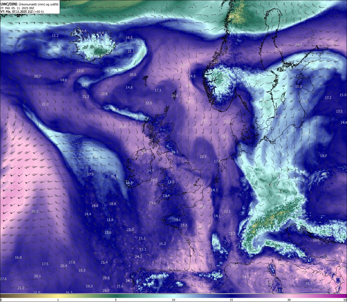
Task: Click the 17.9 value label
Action: (90, 174)
